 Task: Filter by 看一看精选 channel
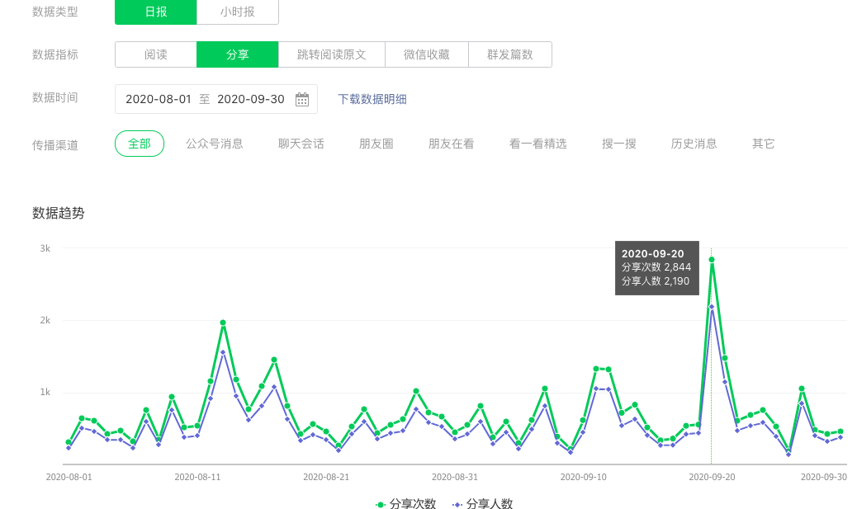(537, 144)
